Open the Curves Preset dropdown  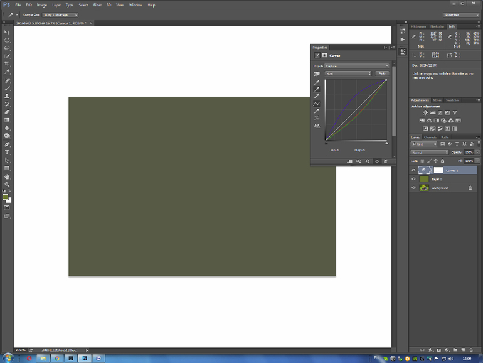[x=358, y=65]
